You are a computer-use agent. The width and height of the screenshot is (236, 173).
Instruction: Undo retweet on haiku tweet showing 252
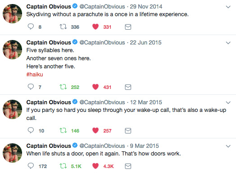pyautogui.click(x=63, y=87)
